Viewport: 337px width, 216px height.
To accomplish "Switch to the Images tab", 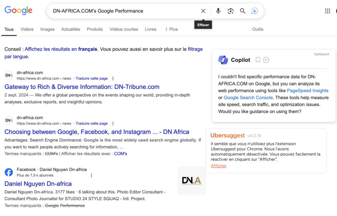I will [x=47, y=29].
